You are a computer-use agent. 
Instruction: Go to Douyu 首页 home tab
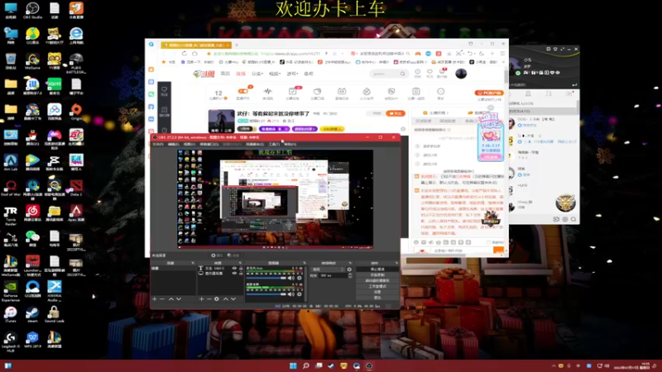[225, 74]
